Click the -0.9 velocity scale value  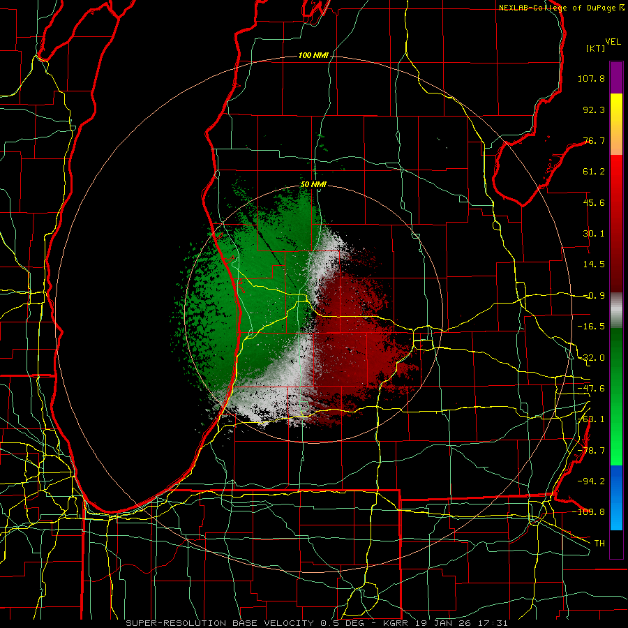594,296
